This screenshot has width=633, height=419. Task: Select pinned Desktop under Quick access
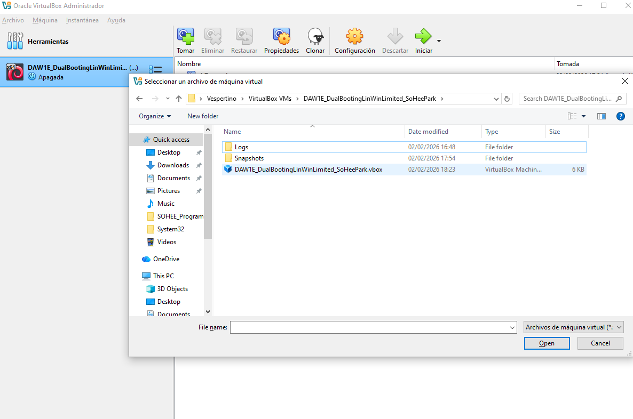tap(169, 152)
